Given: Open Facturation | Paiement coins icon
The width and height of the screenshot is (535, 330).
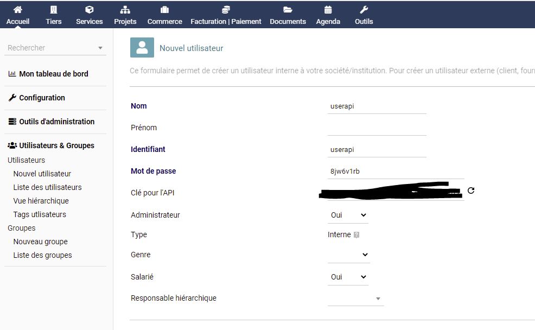Looking at the screenshot, I should [x=226, y=10].
